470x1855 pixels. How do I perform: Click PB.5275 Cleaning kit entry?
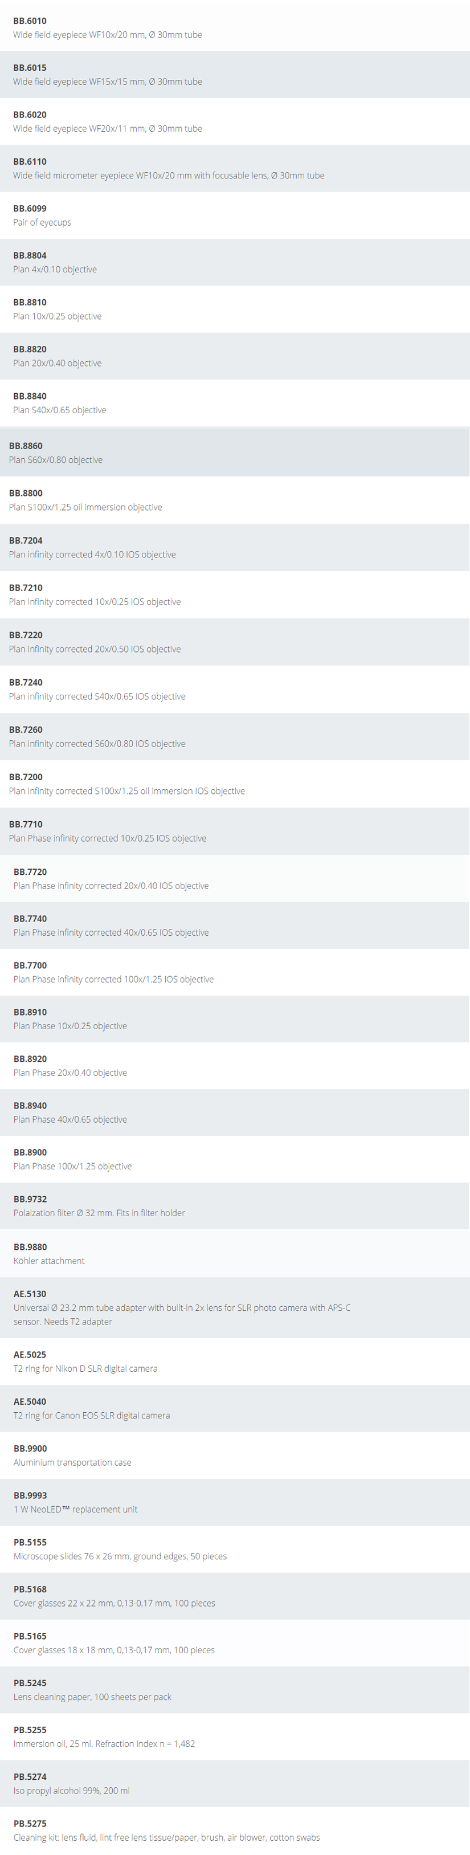(x=235, y=1830)
